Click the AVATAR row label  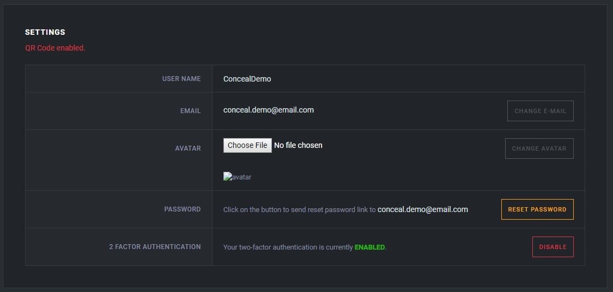pyautogui.click(x=188, y=148)
